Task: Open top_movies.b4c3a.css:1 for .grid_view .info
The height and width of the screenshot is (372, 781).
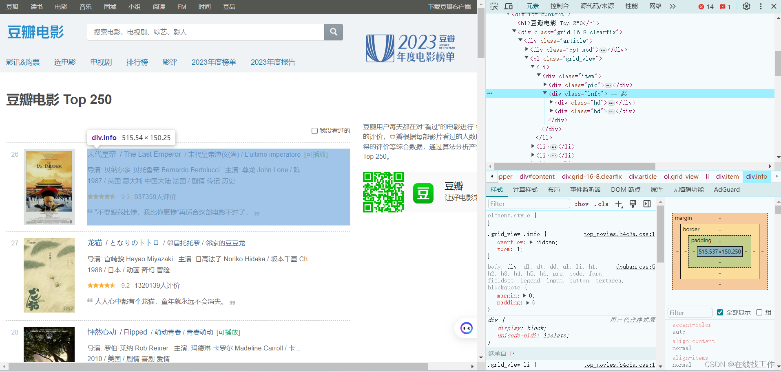Action: pos(619,234)
